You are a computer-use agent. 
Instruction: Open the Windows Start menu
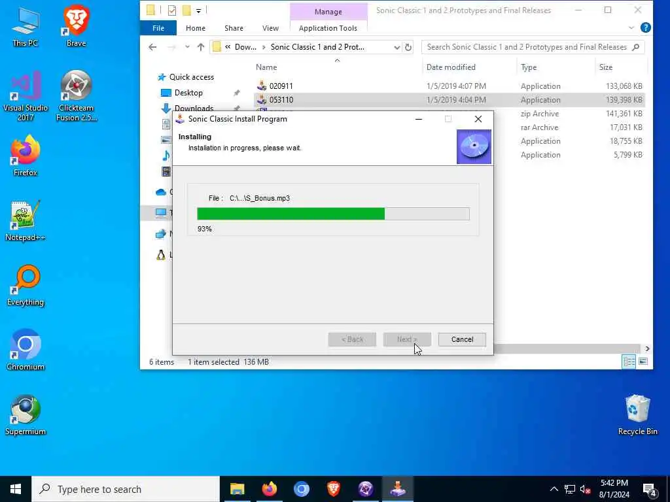(16, 489)
